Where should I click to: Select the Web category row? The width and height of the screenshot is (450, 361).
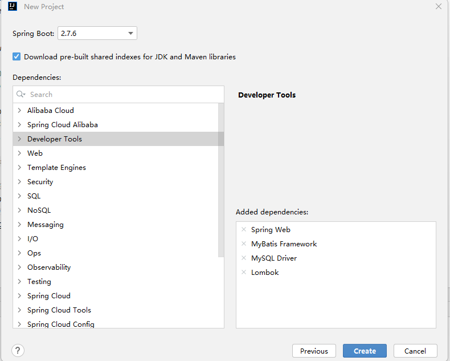(x=116, y=153)
